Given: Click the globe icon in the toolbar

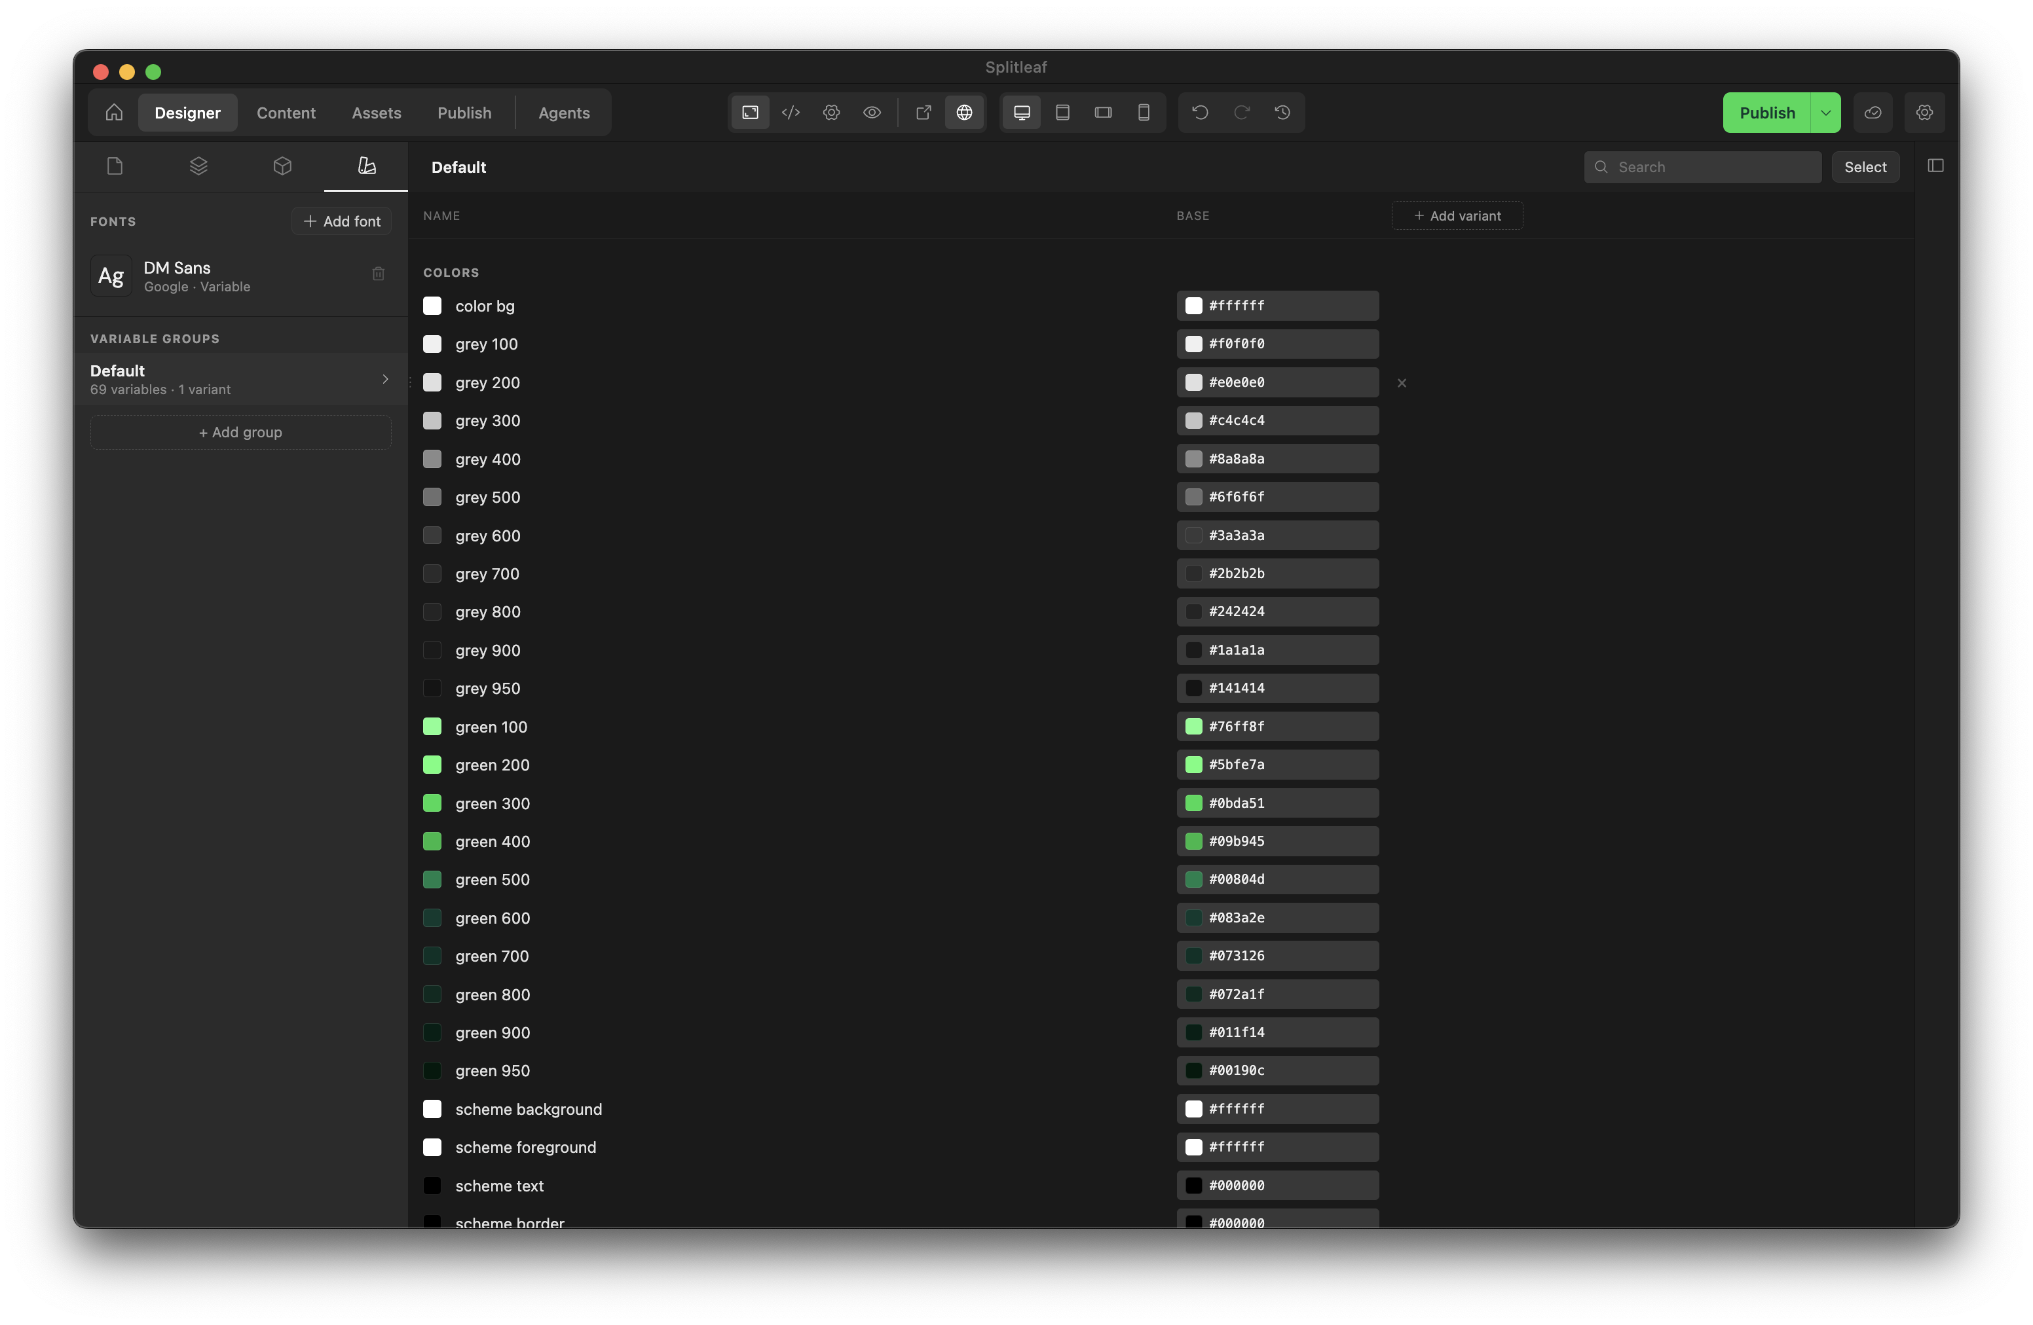Looking at the screenshot, I should point(964,113).
